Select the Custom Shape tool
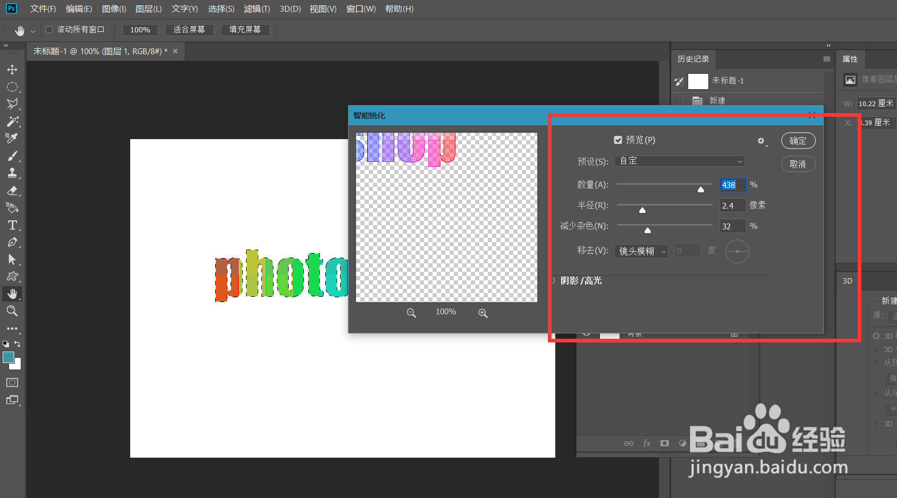897x498 pixels. tap(12, 277)
